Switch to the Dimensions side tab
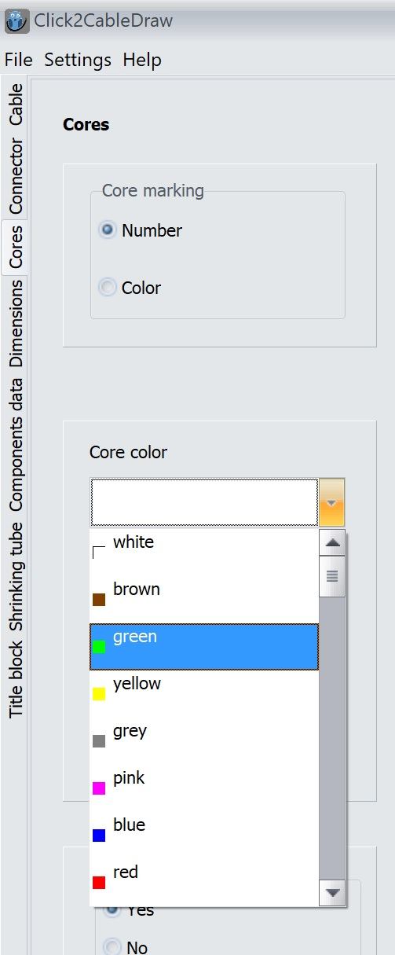395x955 pixels. point(16,323)
